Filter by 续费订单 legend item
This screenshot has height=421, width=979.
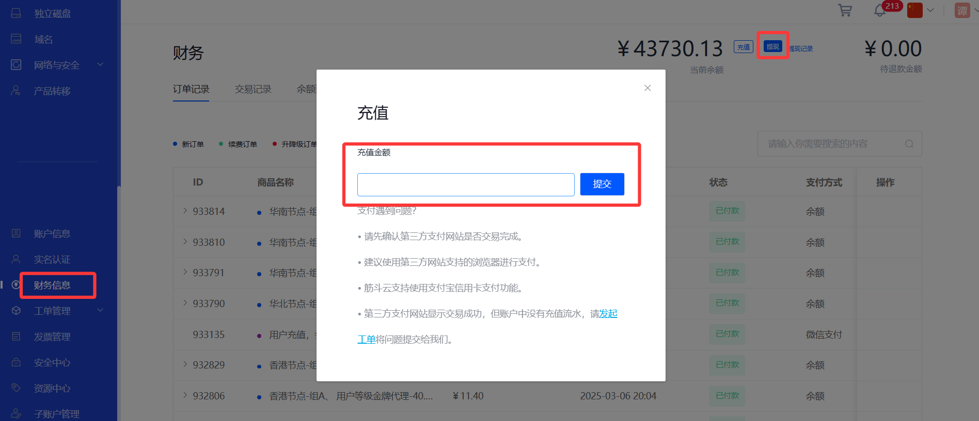tap(238, 144)
